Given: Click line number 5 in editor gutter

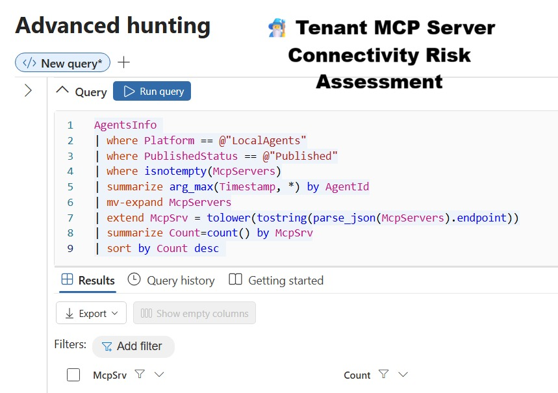Looking at the screenshot, I should pyautogui.click(x=70, y=187).
